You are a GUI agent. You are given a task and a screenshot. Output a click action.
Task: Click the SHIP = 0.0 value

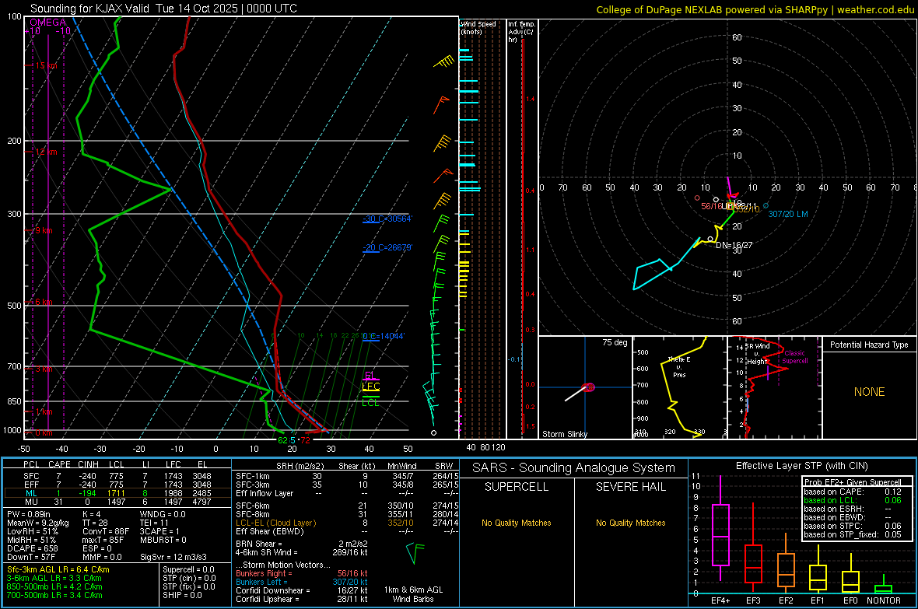[x=182, y=595]
